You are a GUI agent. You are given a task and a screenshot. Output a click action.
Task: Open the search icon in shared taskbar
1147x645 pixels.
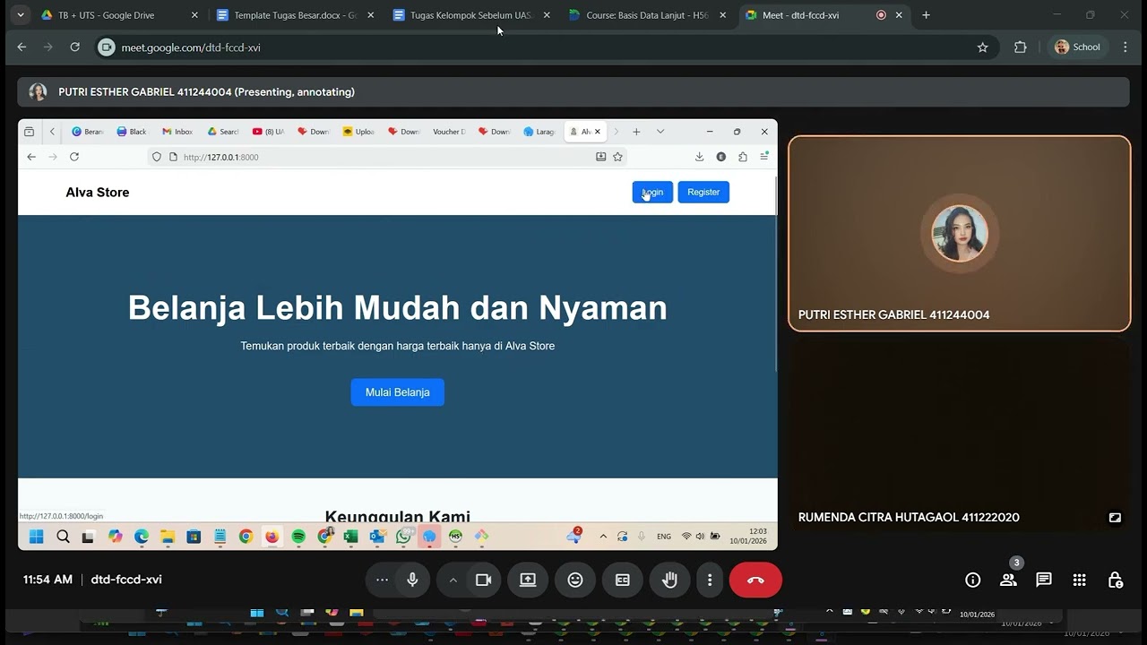click(63, 537)
